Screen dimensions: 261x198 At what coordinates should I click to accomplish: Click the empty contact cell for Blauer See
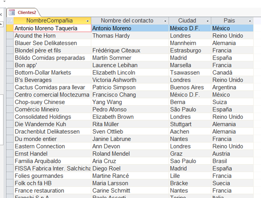click(130, 43)
